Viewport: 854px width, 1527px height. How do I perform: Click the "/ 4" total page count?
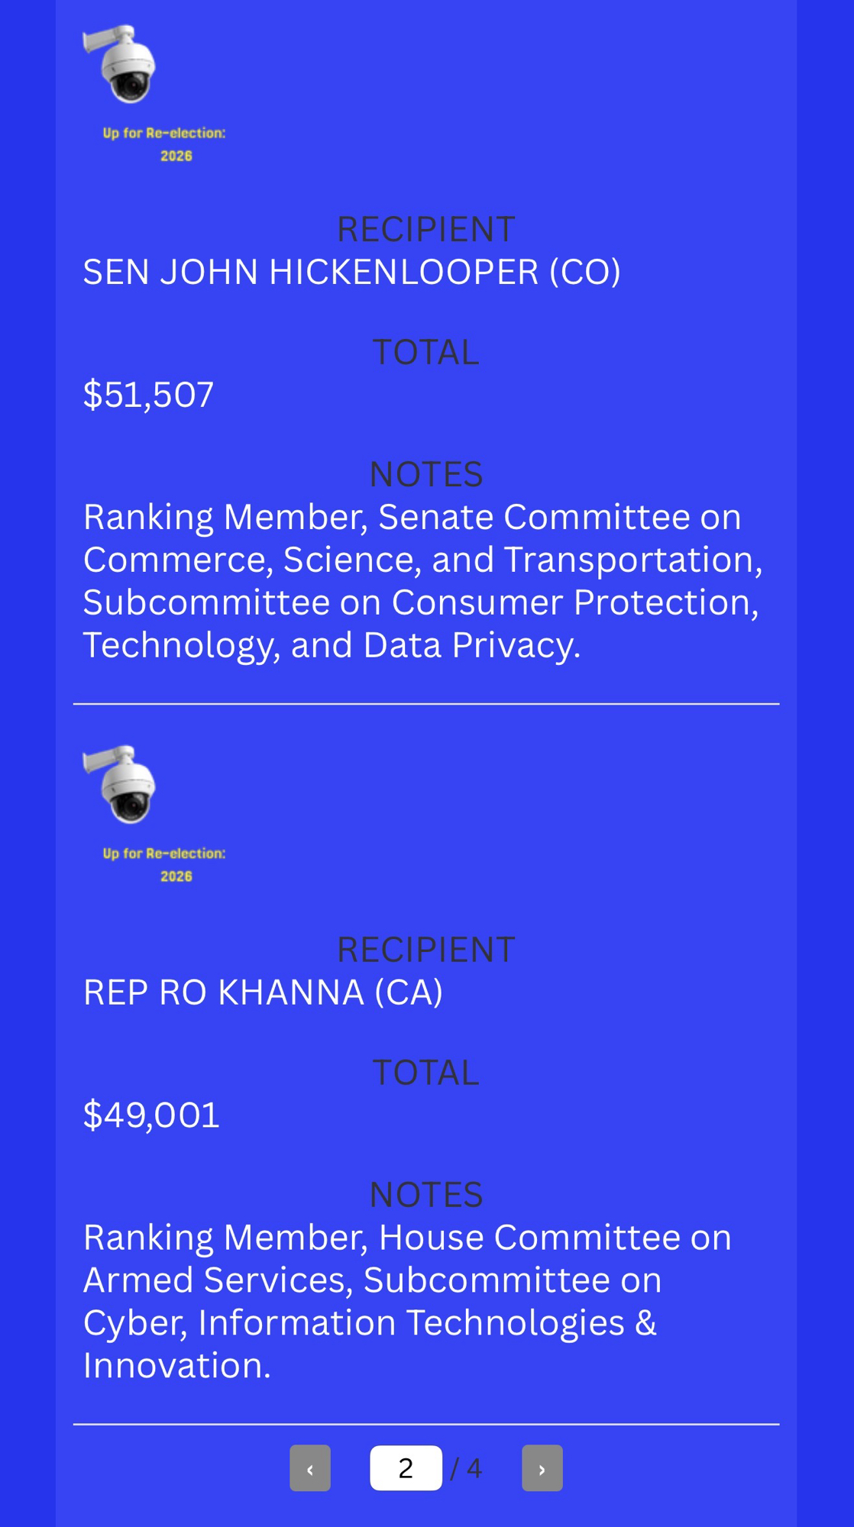(467, 1468)
